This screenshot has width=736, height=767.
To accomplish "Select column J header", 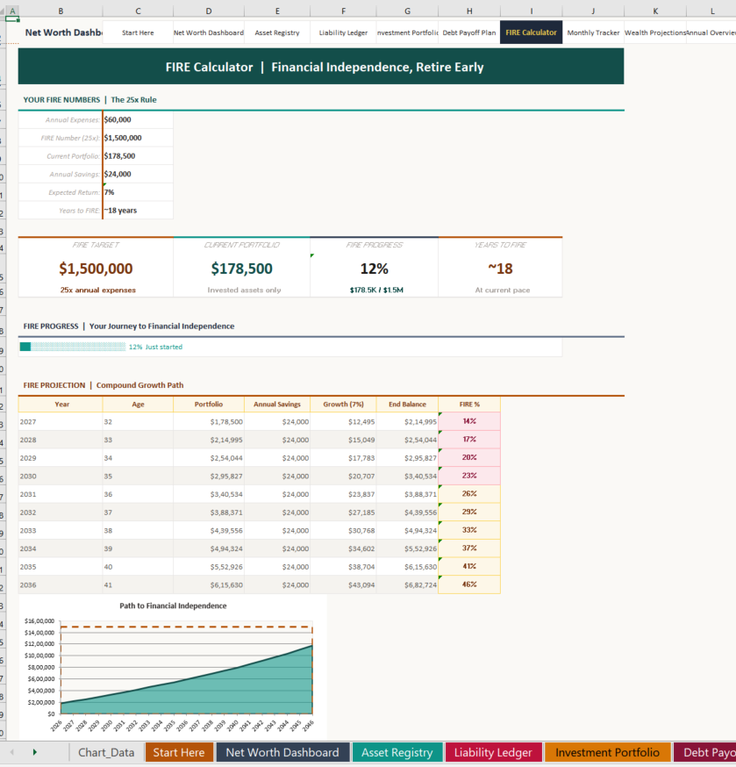I will coord(593,11).
